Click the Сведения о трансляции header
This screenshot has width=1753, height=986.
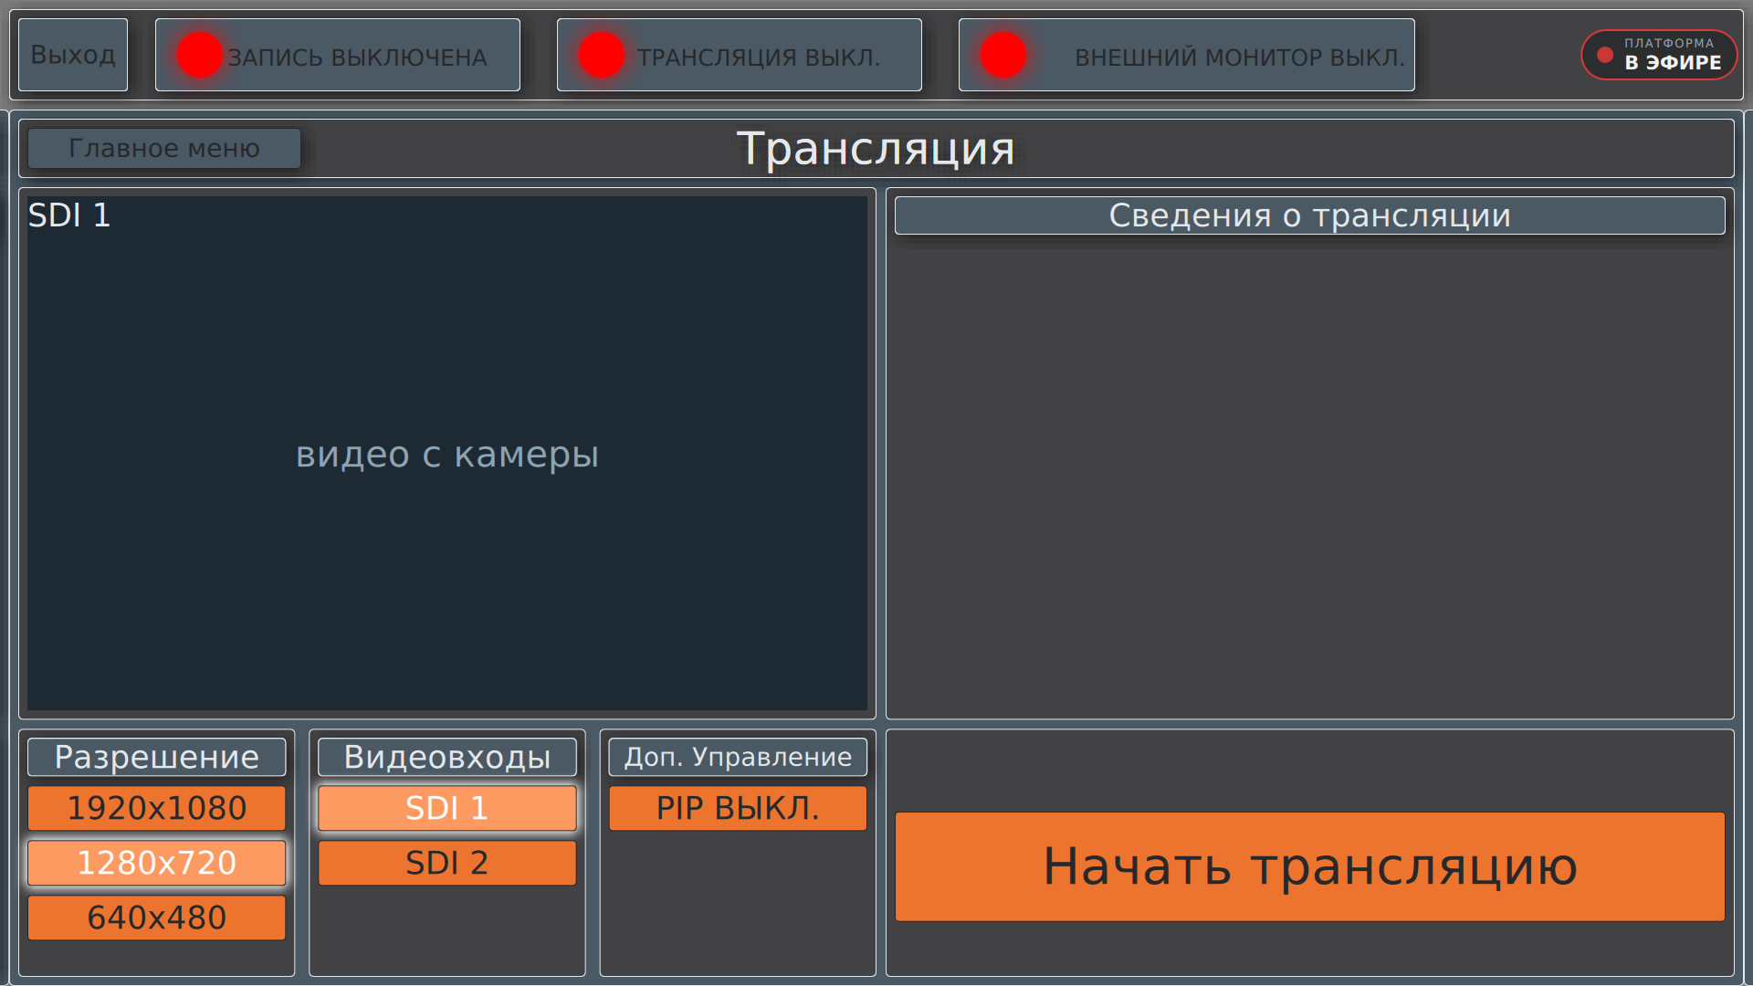tap(1310, 215)
